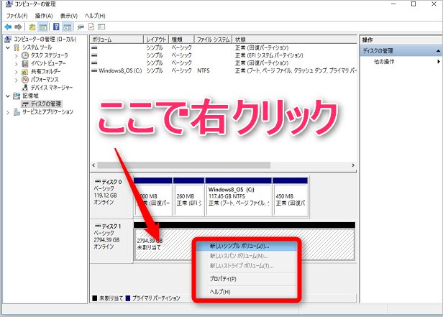The width and height of the screenshot is (443, 317).
Task: Expand the 共有フォルダー node
Action: 17,72
